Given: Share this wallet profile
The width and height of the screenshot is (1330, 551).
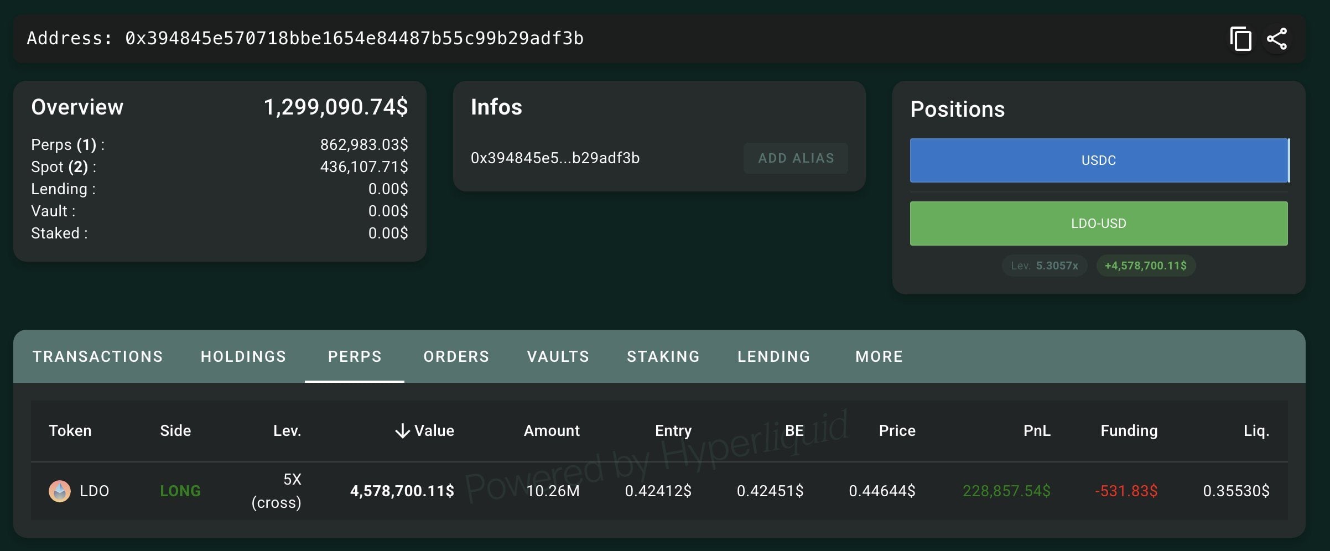Looking at the screenshot, I should (1277, 39).
